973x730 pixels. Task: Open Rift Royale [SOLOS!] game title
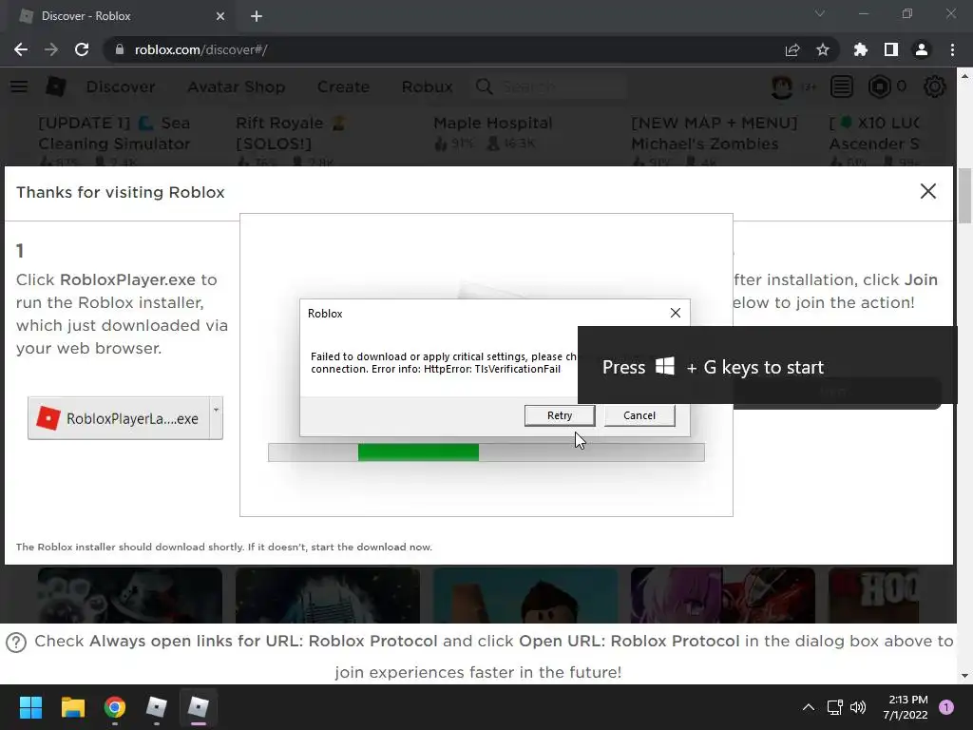[x=290, y=133]
